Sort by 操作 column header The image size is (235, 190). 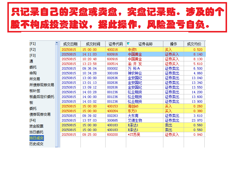coord(173,44)
